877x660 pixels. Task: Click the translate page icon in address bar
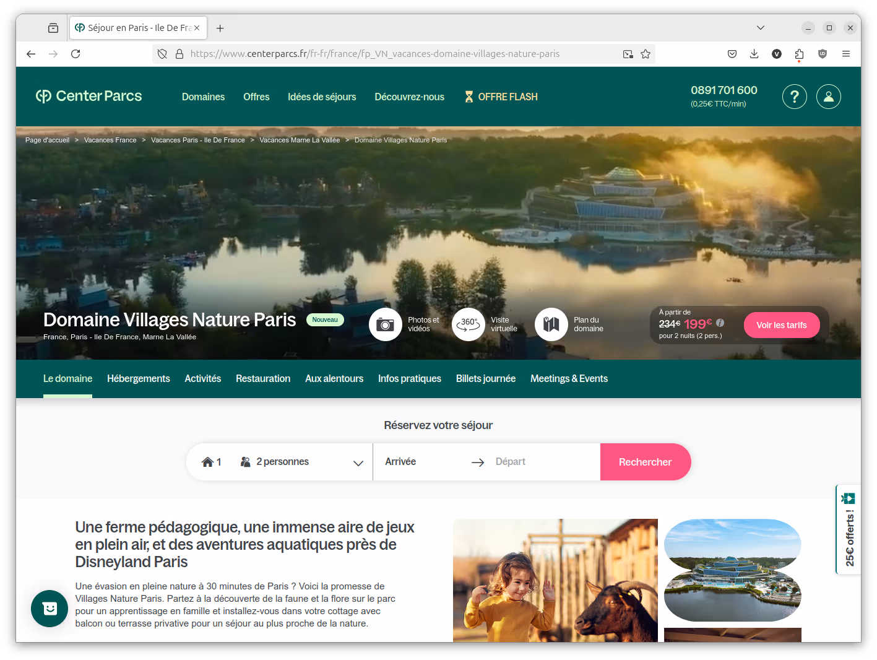tap(628, 54)
